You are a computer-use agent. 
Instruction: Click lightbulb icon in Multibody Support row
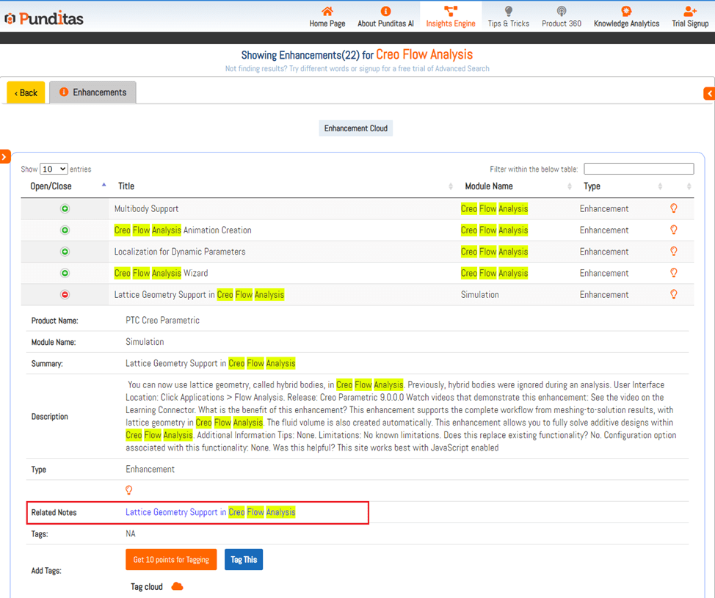tap(674, 208)
